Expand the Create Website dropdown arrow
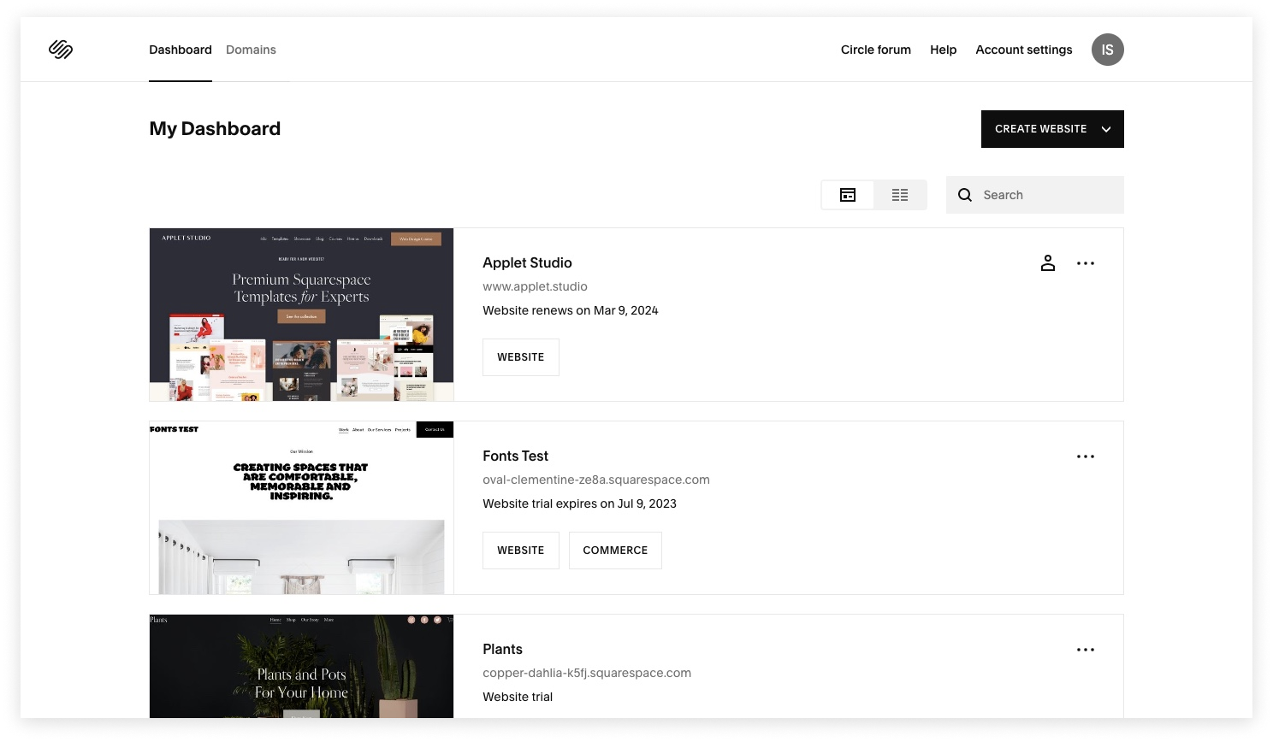 click(x=1106, y=129)
